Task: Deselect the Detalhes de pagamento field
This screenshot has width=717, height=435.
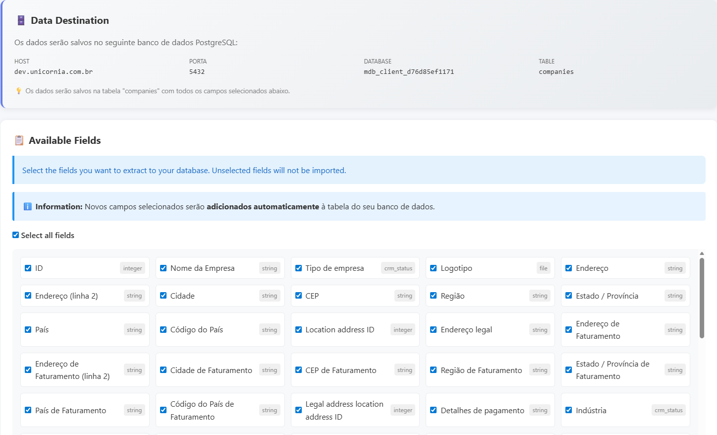Action: click(434, 410)
